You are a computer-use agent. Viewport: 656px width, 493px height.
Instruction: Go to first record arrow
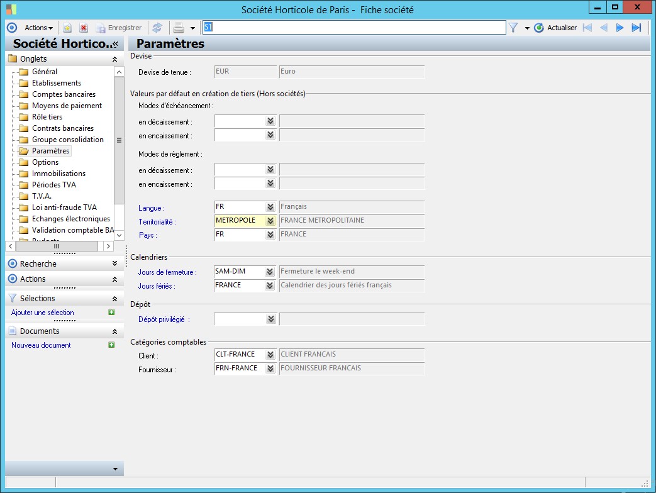pos(587,28)
